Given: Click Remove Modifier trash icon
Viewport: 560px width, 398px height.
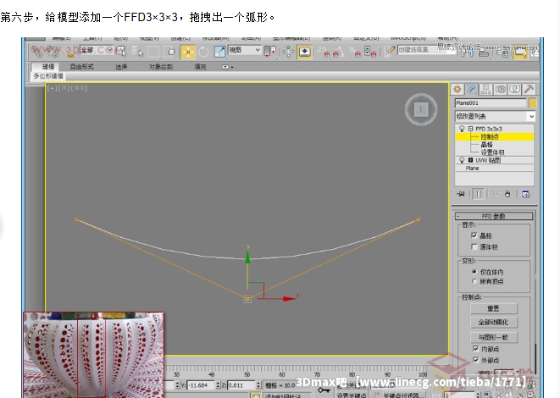Looking at the screenshot, I should click(x=507, y=194).
